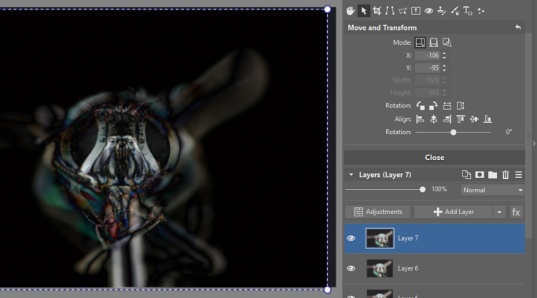The height and width of the screenshot is (298, 537).
Task: Select the Text and shapes tool
Action: pos(468,11)
